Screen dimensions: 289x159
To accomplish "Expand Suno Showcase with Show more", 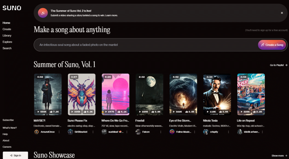I will [x=279, y=156].
